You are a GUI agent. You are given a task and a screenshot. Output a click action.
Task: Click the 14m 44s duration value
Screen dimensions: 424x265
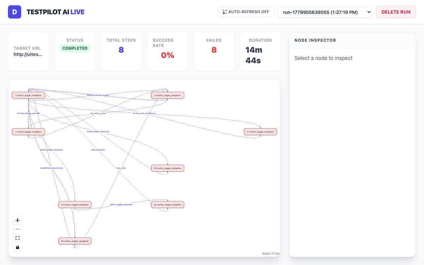point(254,55)
